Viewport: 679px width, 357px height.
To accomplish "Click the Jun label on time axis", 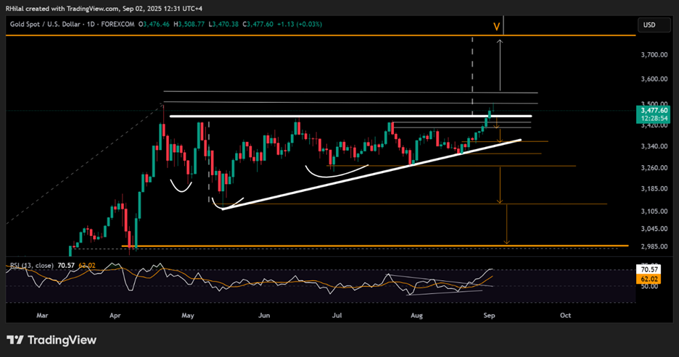I will pos(264,316).
